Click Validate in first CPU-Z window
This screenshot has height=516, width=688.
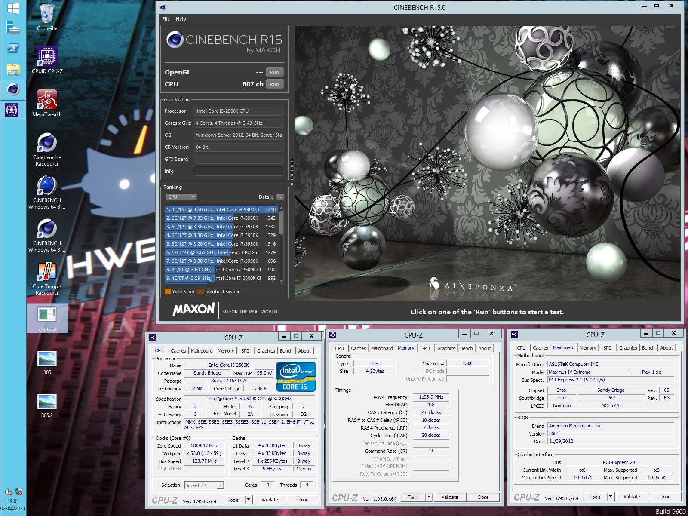pos(270,500)
